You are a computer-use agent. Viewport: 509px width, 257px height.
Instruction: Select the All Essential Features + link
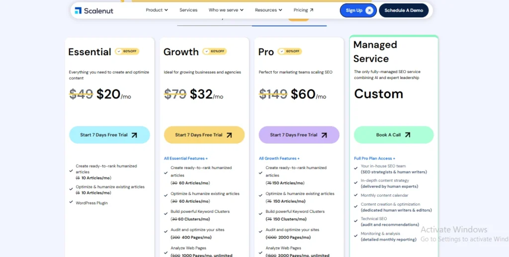coord(186,159)
